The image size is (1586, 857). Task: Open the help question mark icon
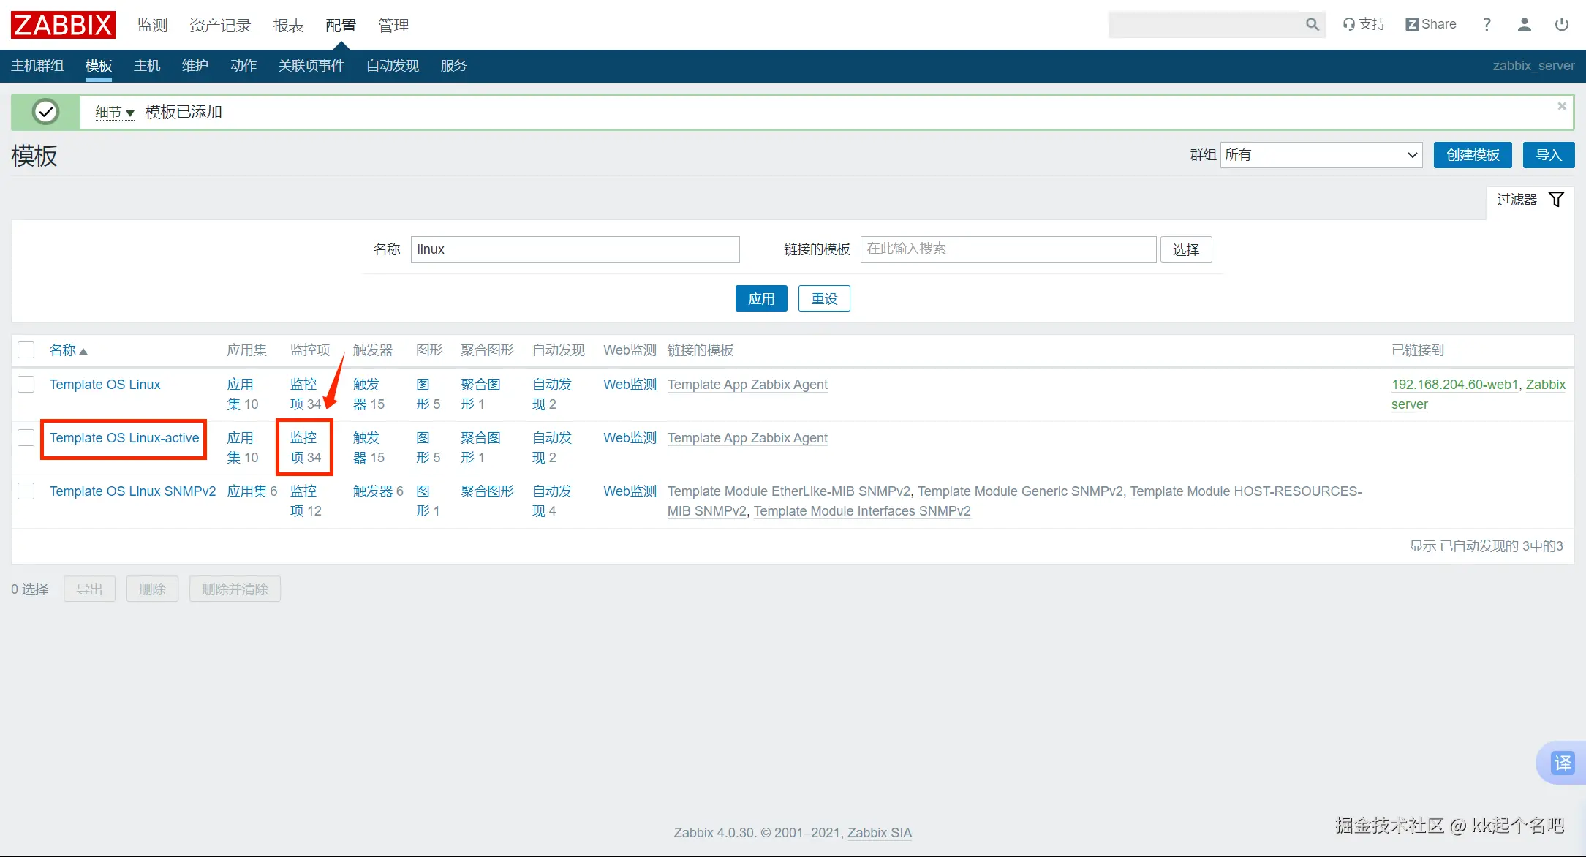(1487, 25)
